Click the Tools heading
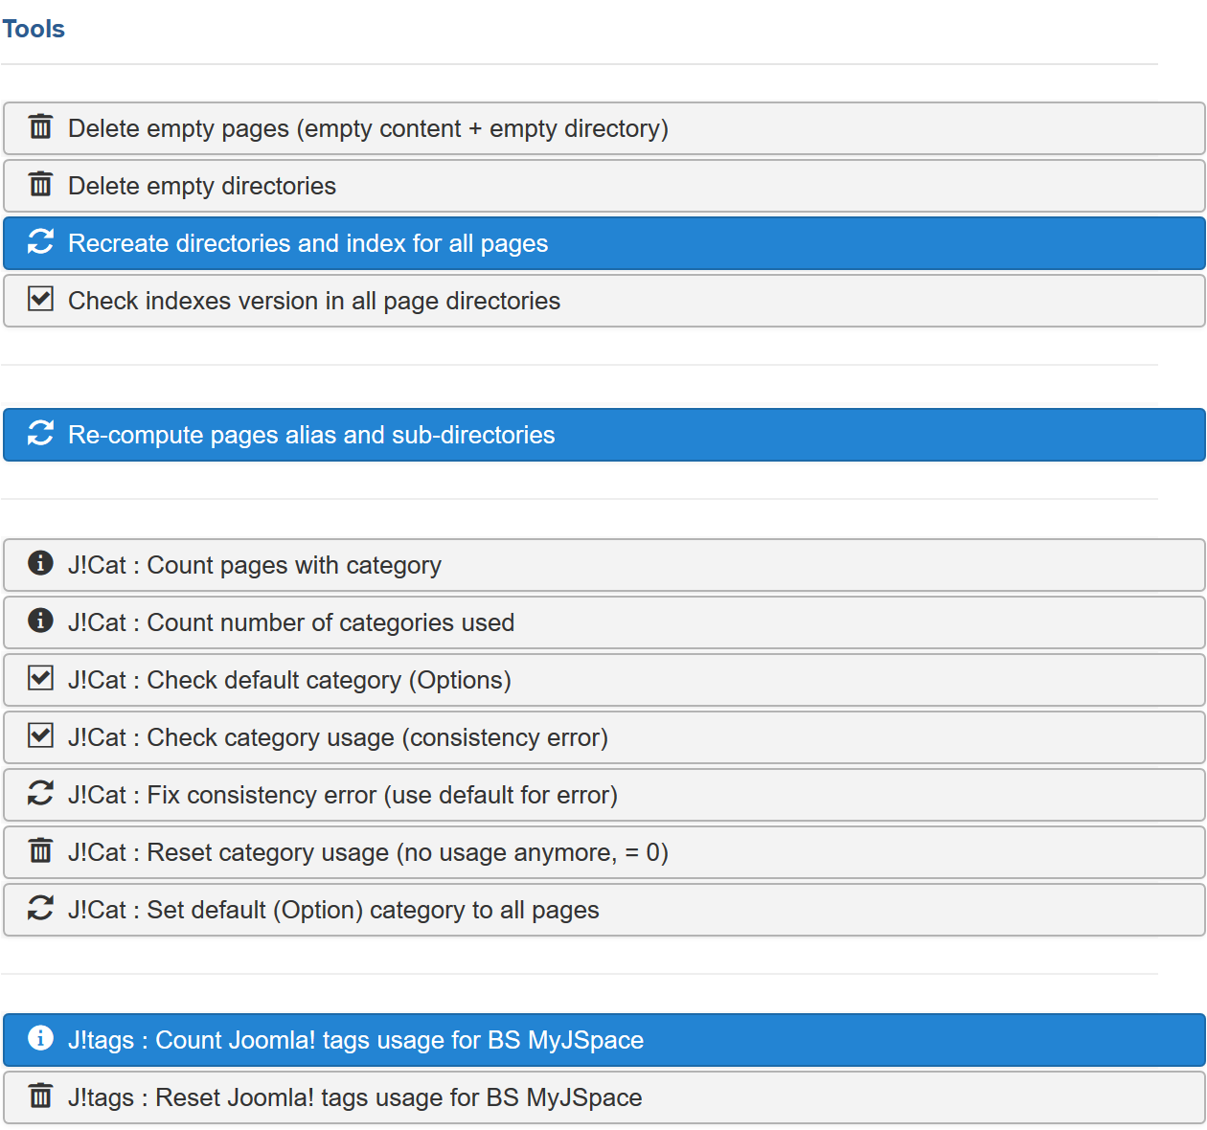The height and width of the screenshot is (1130, 1207). point(34,29)
